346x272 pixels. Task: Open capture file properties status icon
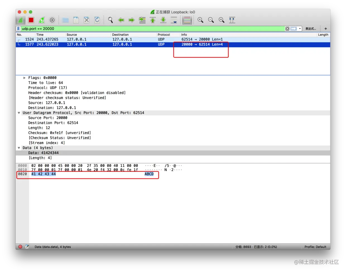pyautogui.click(x=27, y=247)
